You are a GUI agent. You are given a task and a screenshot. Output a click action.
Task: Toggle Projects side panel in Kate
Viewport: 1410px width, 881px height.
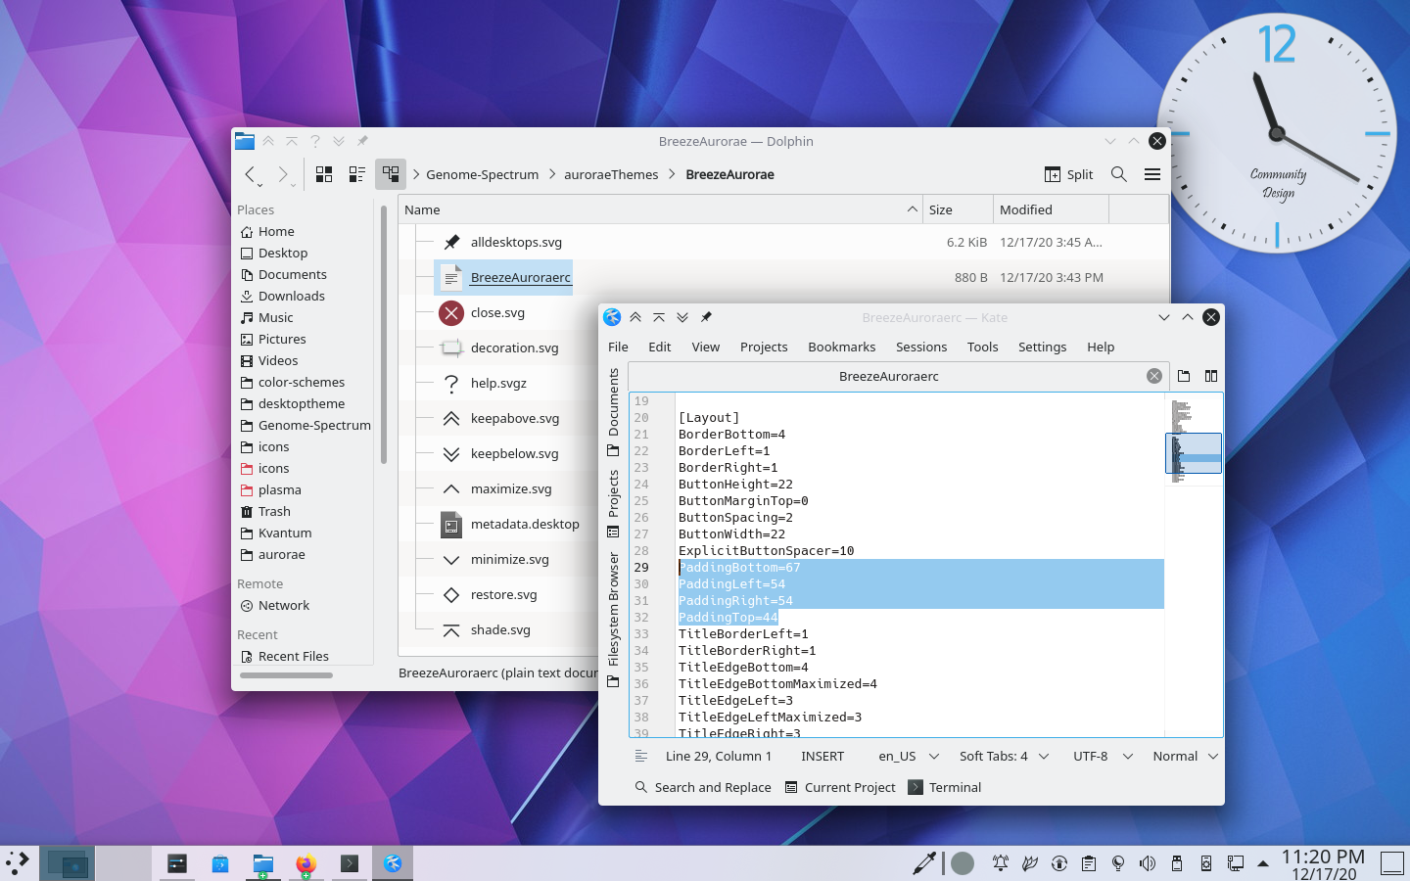(x=613, y=504)
